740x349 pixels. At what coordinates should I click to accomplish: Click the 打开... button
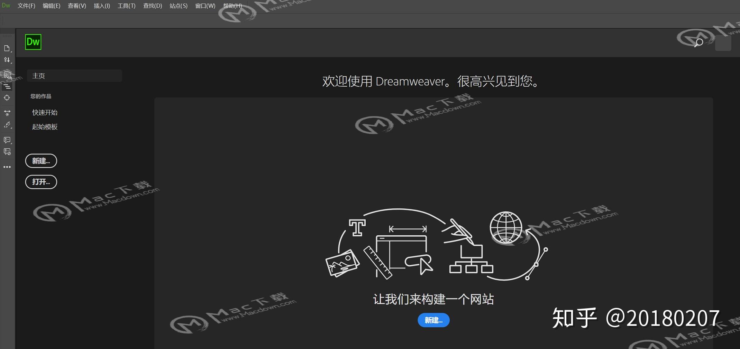point(41,182)
